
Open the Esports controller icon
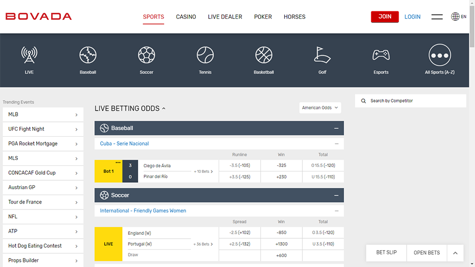381,55
